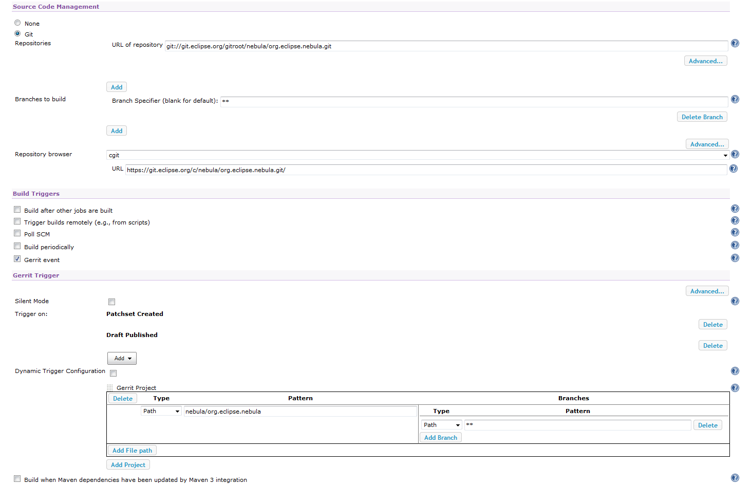Open help for Dynamic Trigger Configuration

coord(735,370)
